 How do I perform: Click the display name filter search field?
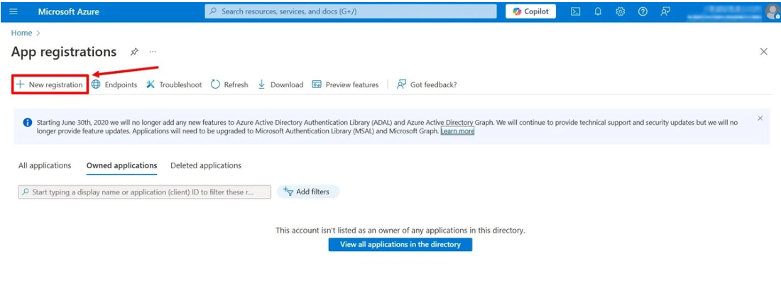tap(144, 192)
